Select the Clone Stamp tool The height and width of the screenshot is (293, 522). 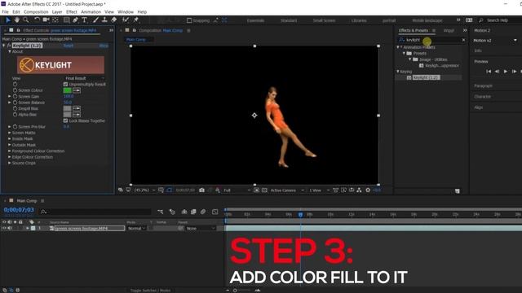click(104, 20)
